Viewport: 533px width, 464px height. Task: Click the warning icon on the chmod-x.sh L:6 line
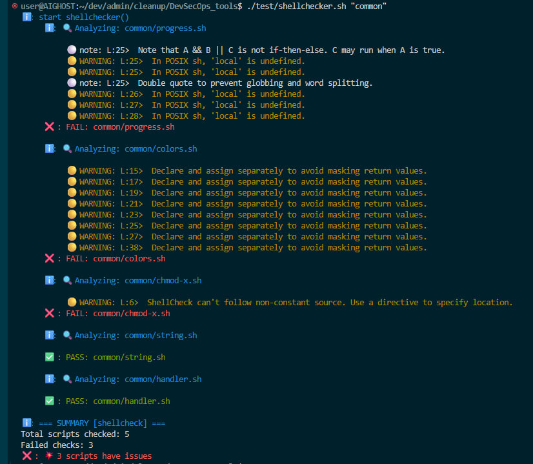[x=72, y=302]
